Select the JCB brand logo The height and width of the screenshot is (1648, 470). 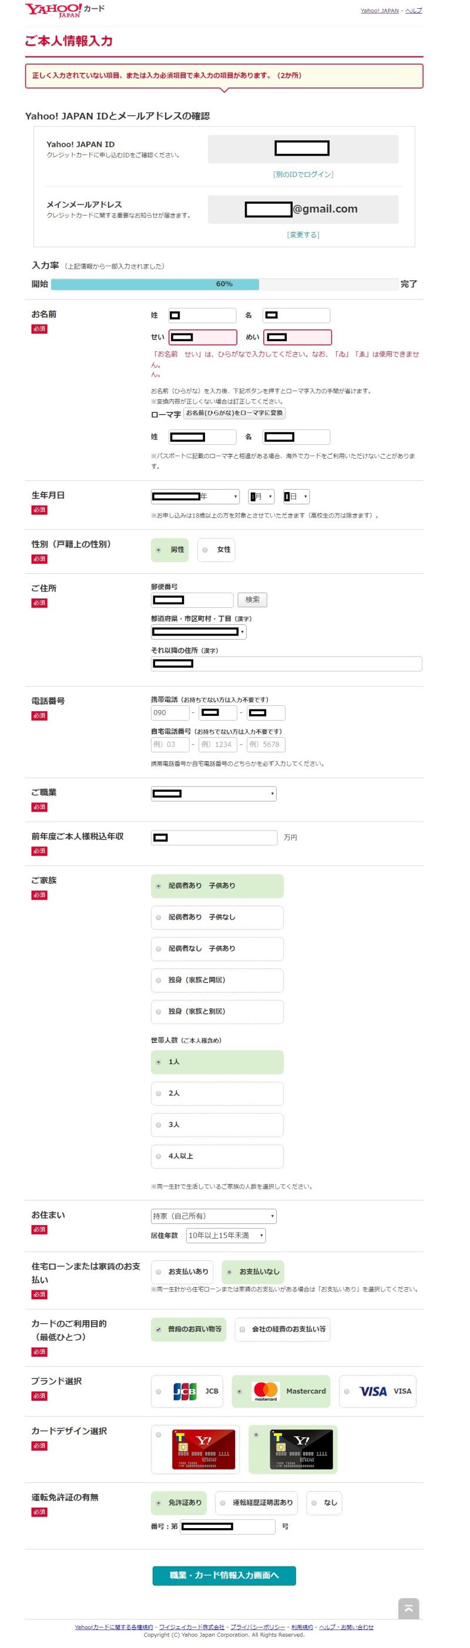pyautogui.click(x=185, y=1391)
